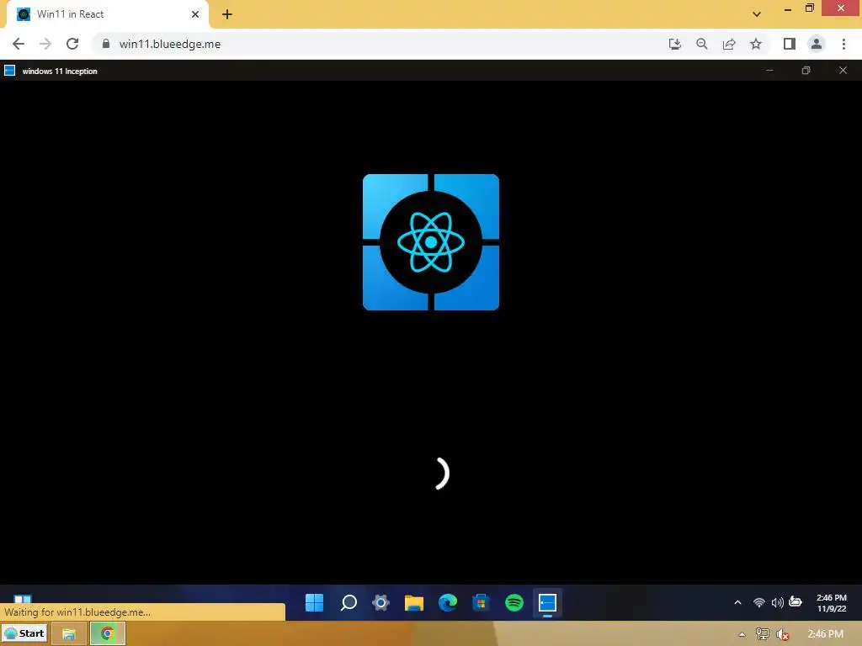Open the Win11 Start menu icon
Viewport: 862px width, 646px height.
tap(315, 602)
